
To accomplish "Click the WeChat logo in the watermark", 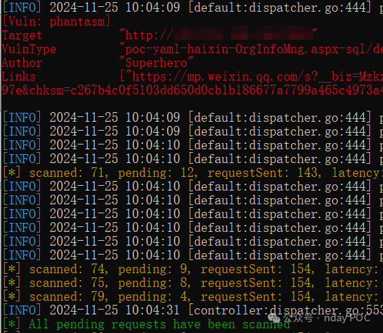I will click(x=274, y=318).
